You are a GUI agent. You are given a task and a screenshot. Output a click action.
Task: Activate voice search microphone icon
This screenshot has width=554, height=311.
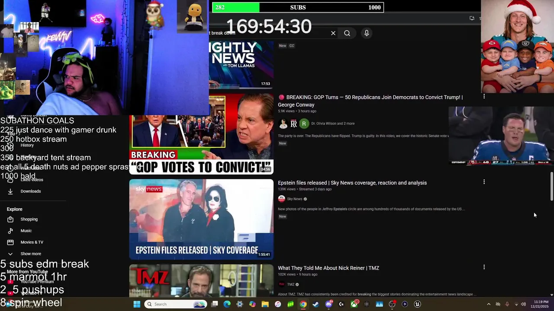(367, 33)
